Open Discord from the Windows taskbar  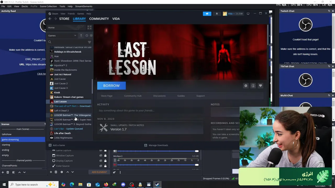click(x=123, y=185)
